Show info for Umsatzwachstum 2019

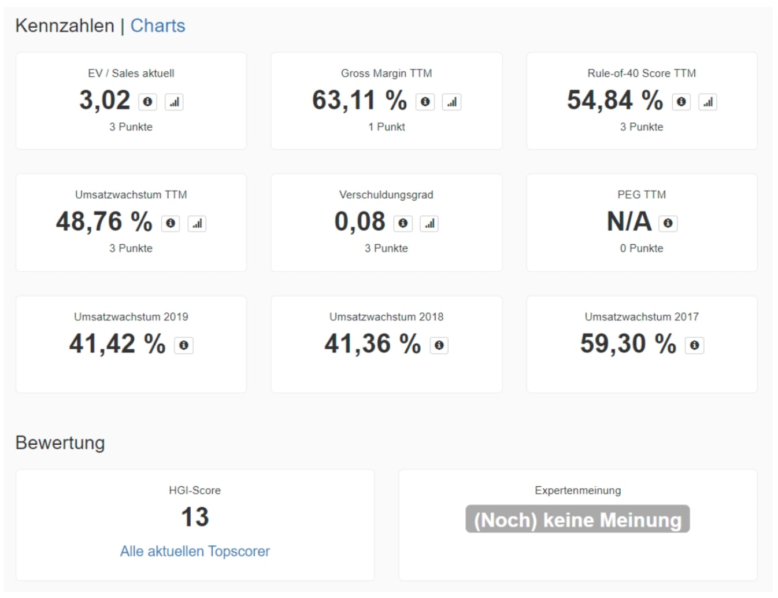point(184,345)
